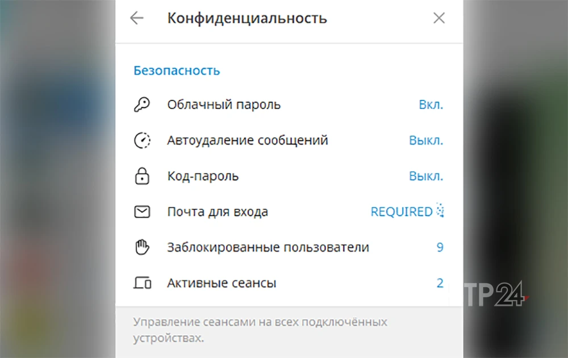Image resolution: width=568 pixels, height=358 pixels.
Task: Select the Безопасность section header
Action: point(176,70)
